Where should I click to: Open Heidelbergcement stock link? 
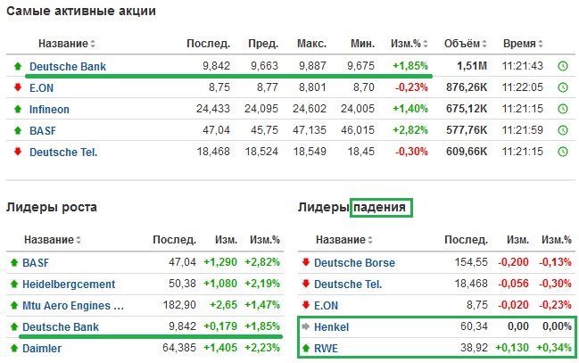point(69,284)
